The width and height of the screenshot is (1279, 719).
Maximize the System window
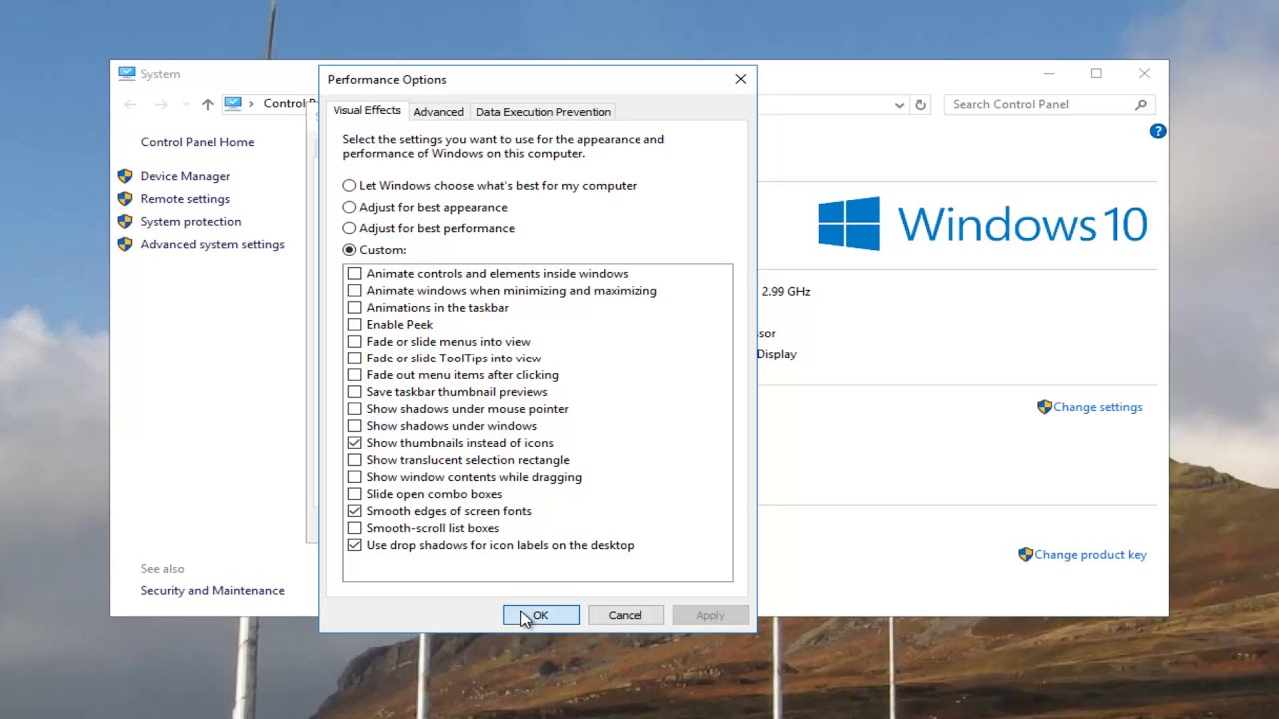[1096, 73]
